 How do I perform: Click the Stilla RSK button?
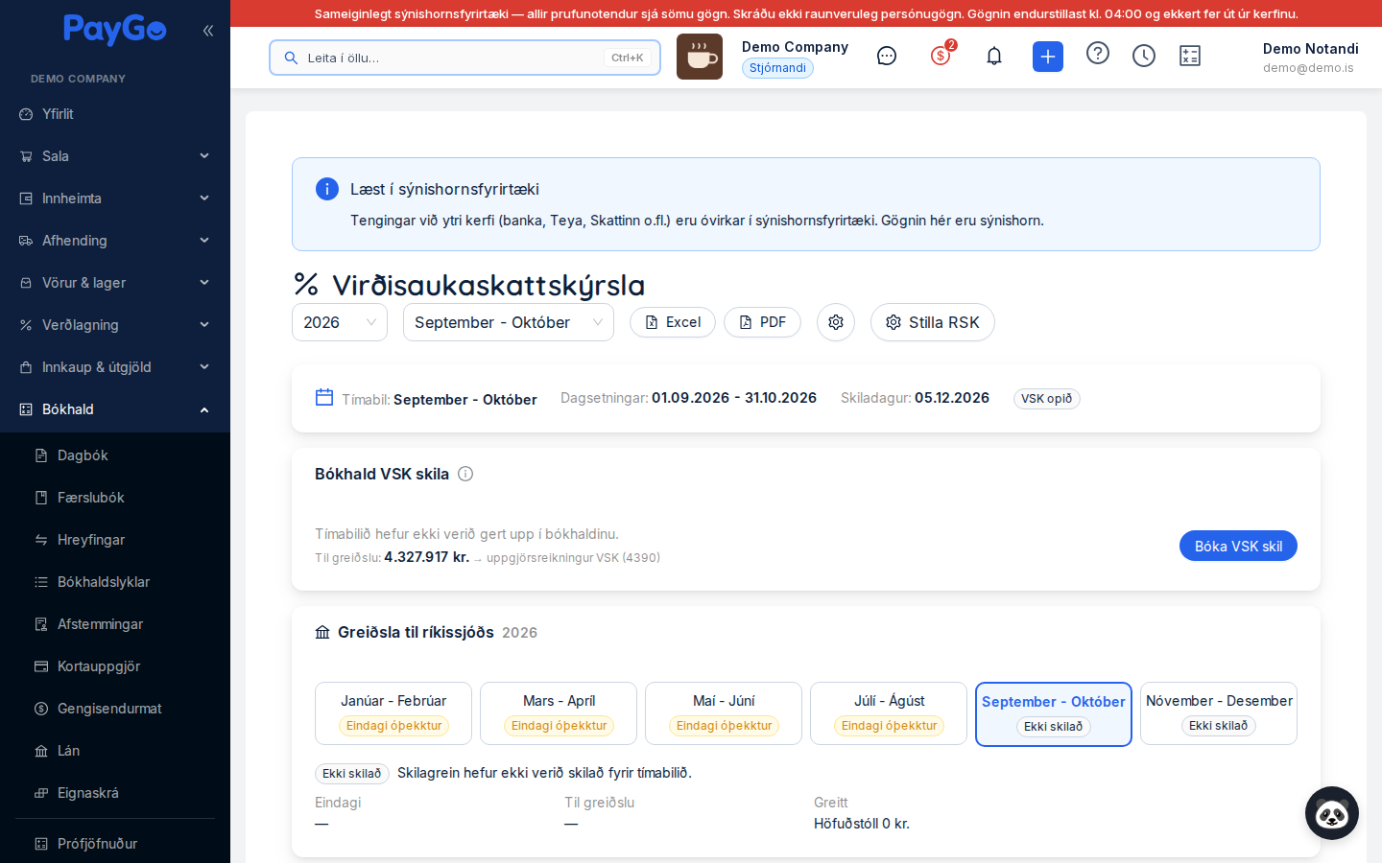(x=933, y=322)
